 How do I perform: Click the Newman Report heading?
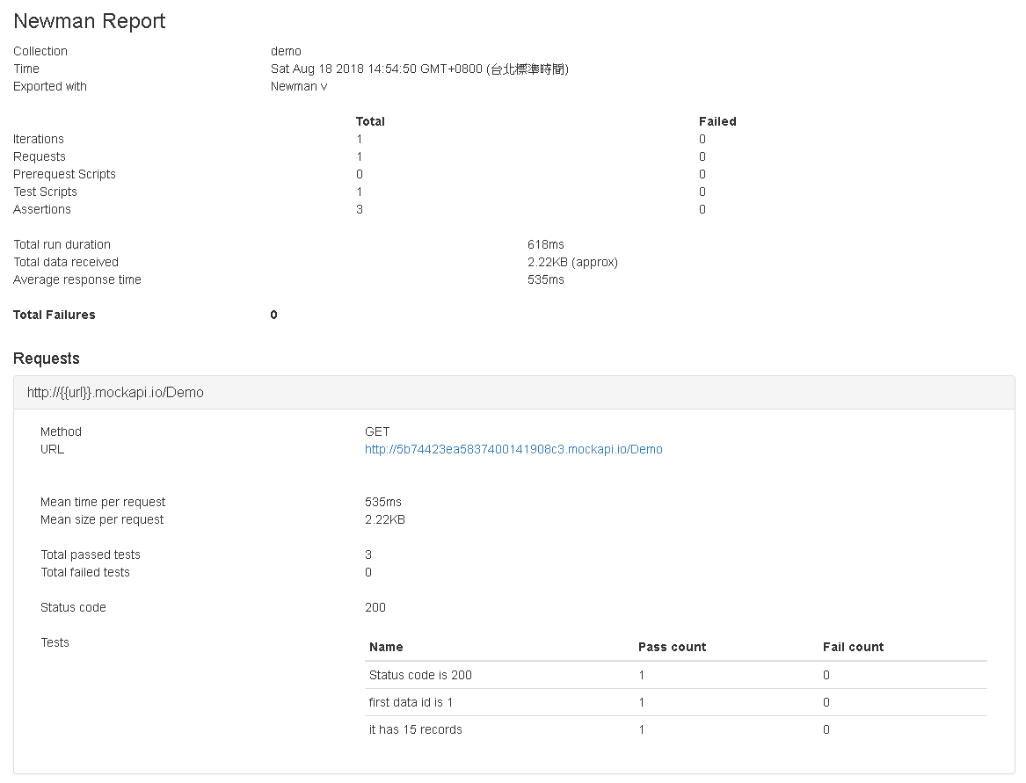click(x=89, y=21)
